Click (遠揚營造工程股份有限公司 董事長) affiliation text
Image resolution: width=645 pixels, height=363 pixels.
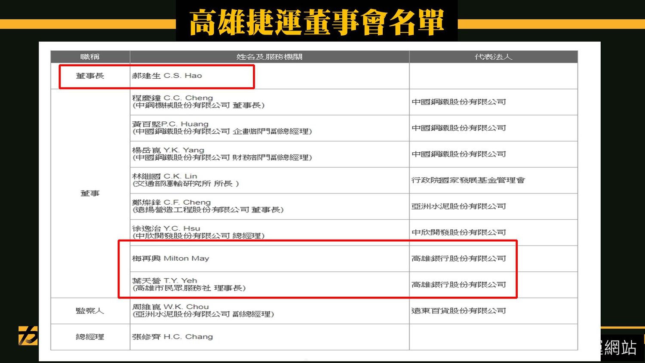pos(208,210)
